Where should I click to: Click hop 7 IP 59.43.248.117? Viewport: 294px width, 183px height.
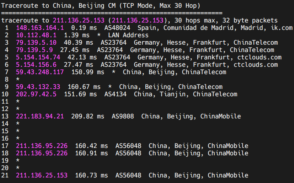coord(40,72)
